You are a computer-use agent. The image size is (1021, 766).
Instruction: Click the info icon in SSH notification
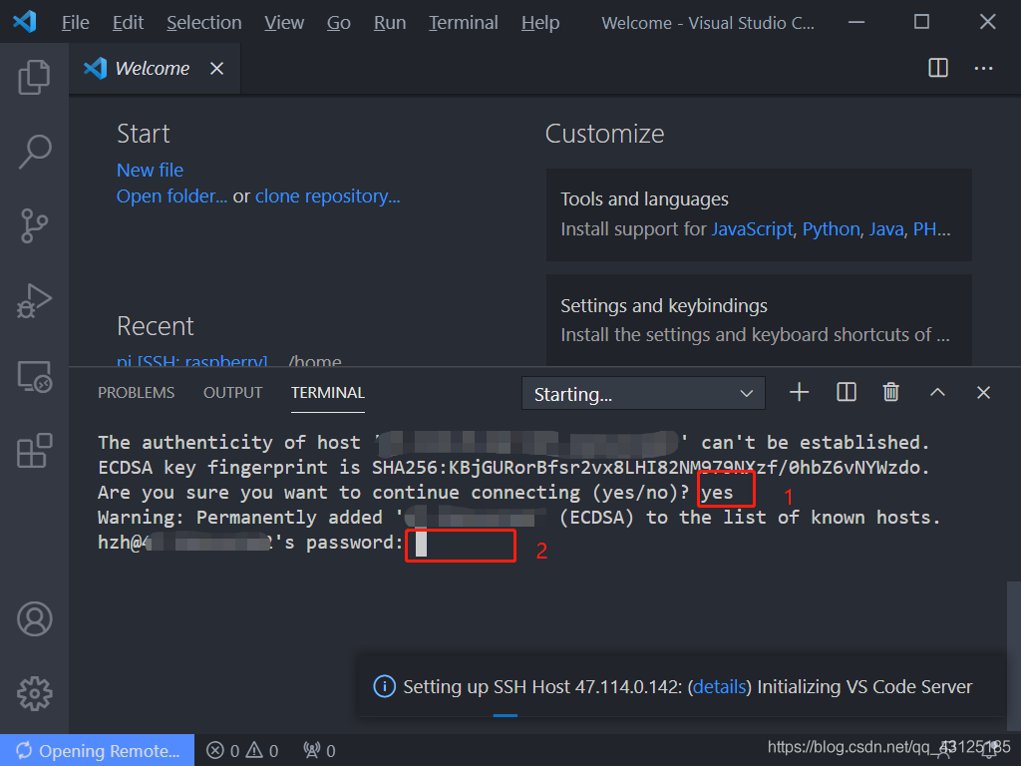point(384,686)
